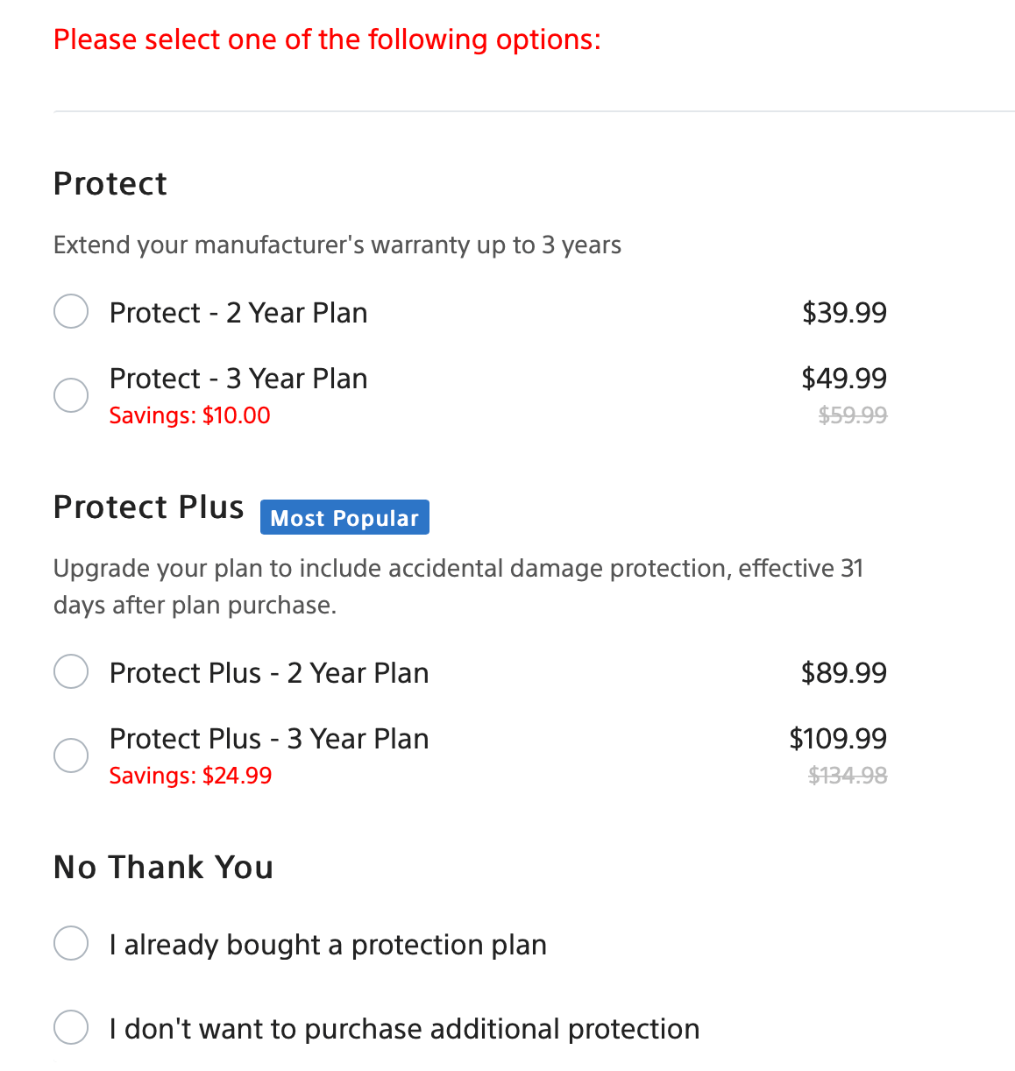Click the strikethrough $134.98 original price
Image resolution: width=1015 pixels, height=1071 pixels.
pos(848,775)
